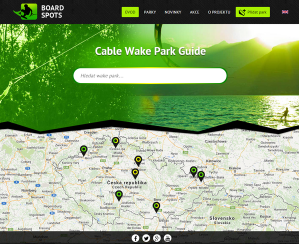Click the Częstochowa label on the map
The width and height of the screenshot is (299, 244).
pyautogui.click(x=215, y=141)
